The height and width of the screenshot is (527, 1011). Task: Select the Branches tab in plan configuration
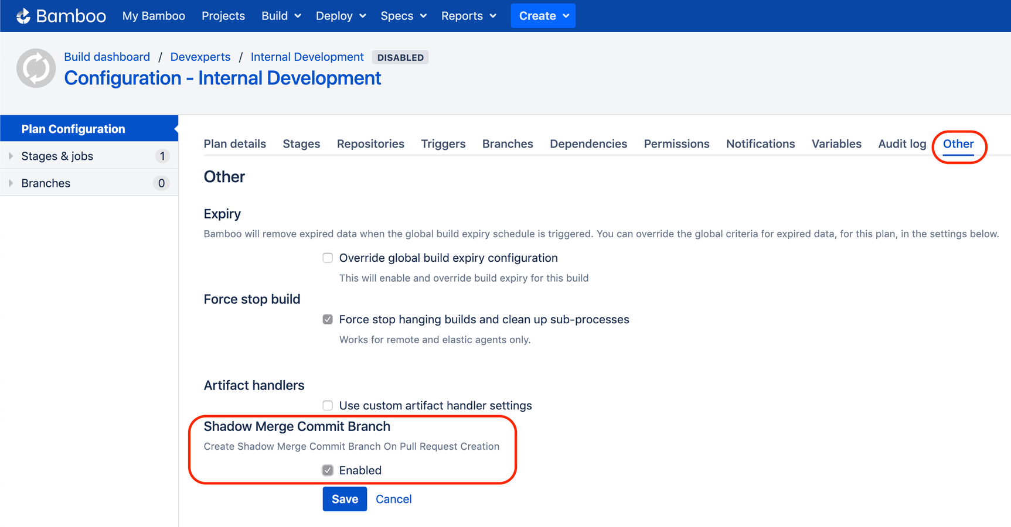pos(508,143)
